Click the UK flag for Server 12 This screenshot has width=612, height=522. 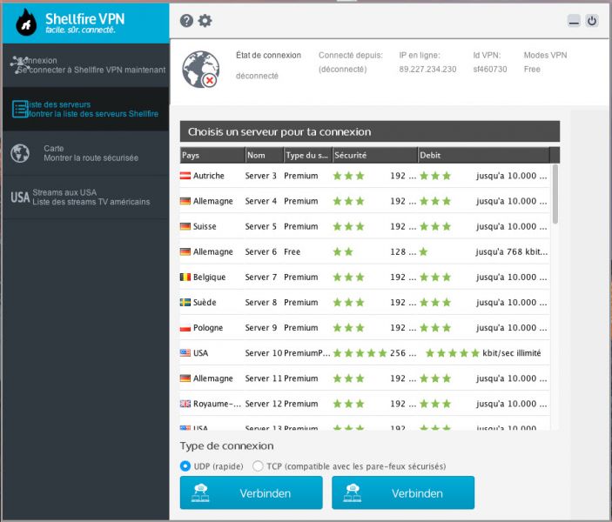185,404
